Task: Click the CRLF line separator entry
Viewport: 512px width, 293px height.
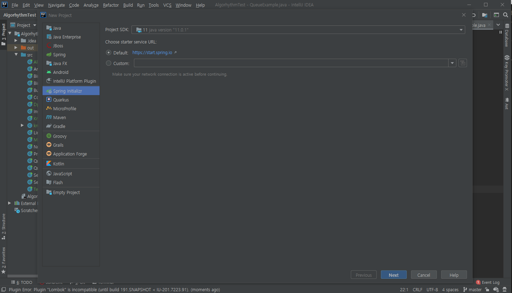Action: [x=417, y=289]
